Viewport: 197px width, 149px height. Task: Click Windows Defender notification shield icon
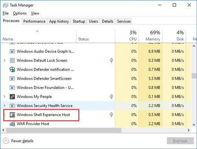12,69
